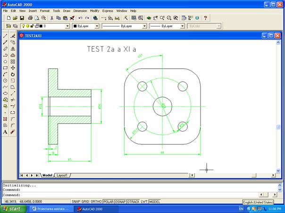The width and height of the screenshot is (285, 213).
Task: Click the Print icon
Action: click(x=30, y=18)
